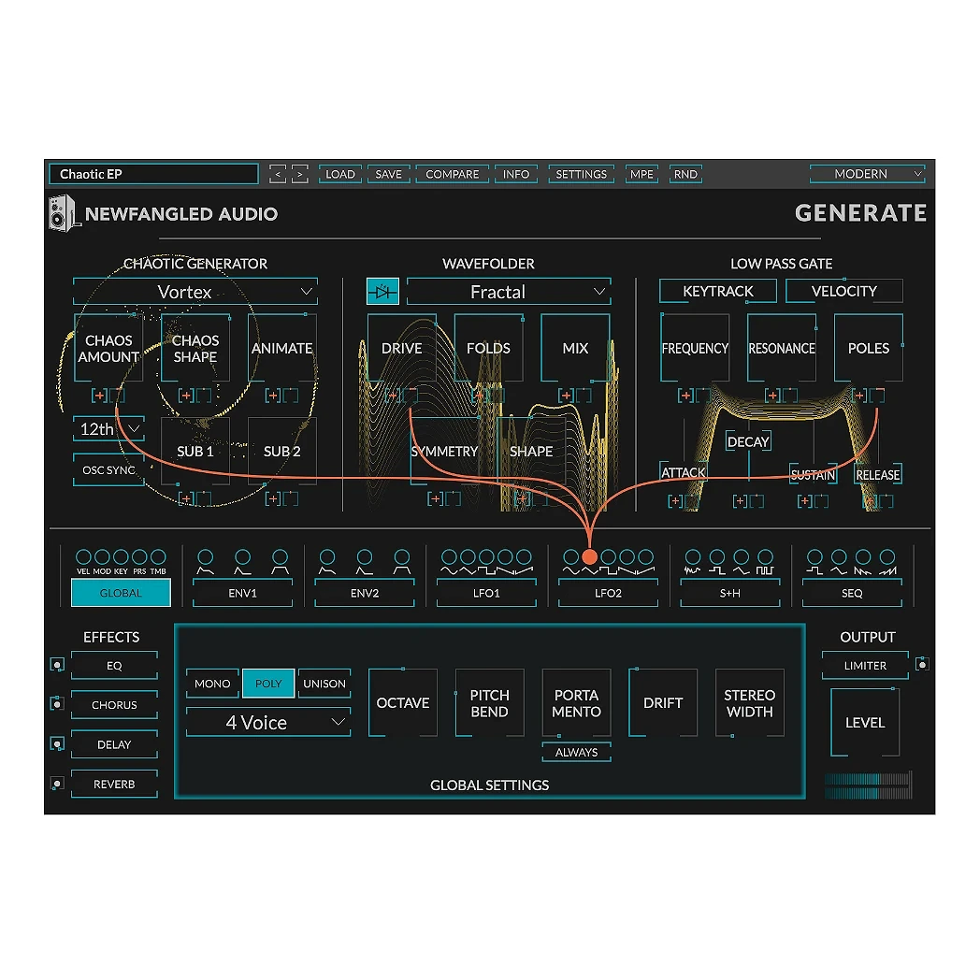Select the KEY modulation output circle
The height and width of the screenshot is (980, 980).
click(121, 557)
